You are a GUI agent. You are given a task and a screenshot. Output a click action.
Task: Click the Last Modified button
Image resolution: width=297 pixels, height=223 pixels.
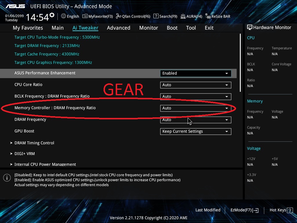pyautogui.click(x=208, y=210)
